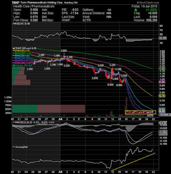This screenshot has height=174, width=171.
Task: Click the StockCharts.com watermark link
Action: click(x=148, y=3)
